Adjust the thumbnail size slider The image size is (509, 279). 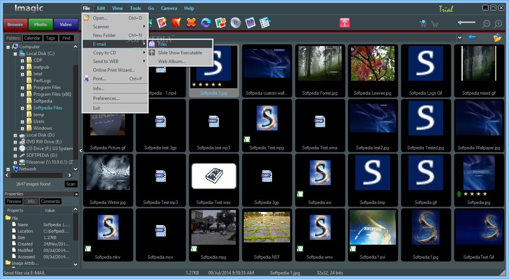(x=467, y=23)
